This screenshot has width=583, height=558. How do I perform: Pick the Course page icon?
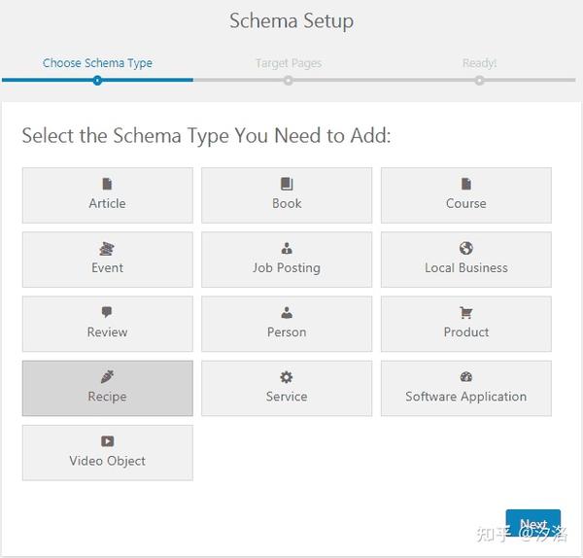click(465, 184)
